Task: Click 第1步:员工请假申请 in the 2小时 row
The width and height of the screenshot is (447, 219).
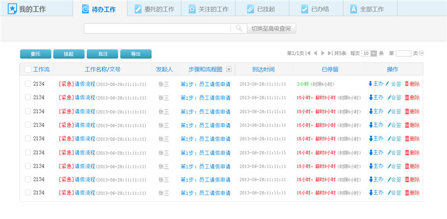Action: pos(205,84)
